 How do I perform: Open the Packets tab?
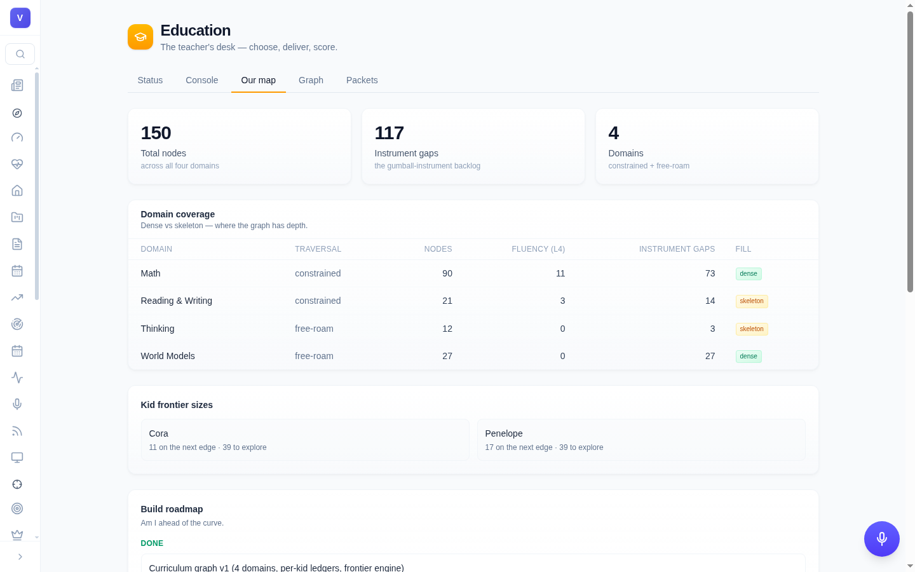(362, 80)
